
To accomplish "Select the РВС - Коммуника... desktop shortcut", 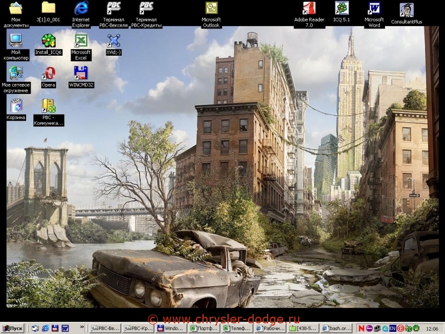I will point(48,112).
